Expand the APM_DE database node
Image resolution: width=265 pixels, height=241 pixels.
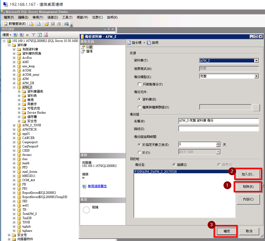(x=14, y=83)
